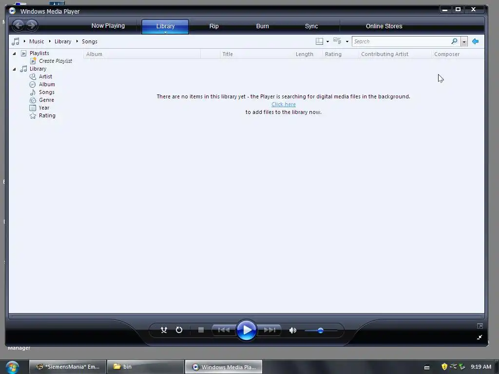The width and height of the screenshot is (499, 374).
Task: Click the Music breadcrumb
Action: 37,41
